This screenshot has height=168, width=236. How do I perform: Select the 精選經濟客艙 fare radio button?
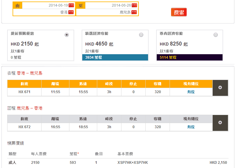[x=141, y=35]
